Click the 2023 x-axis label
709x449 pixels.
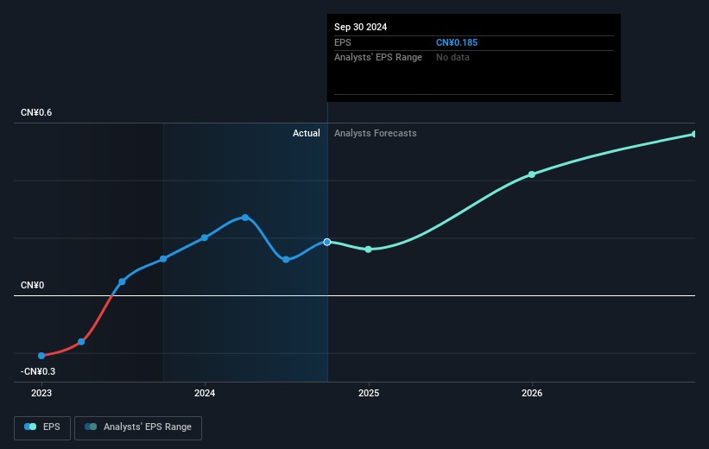(x=41, y=394)
